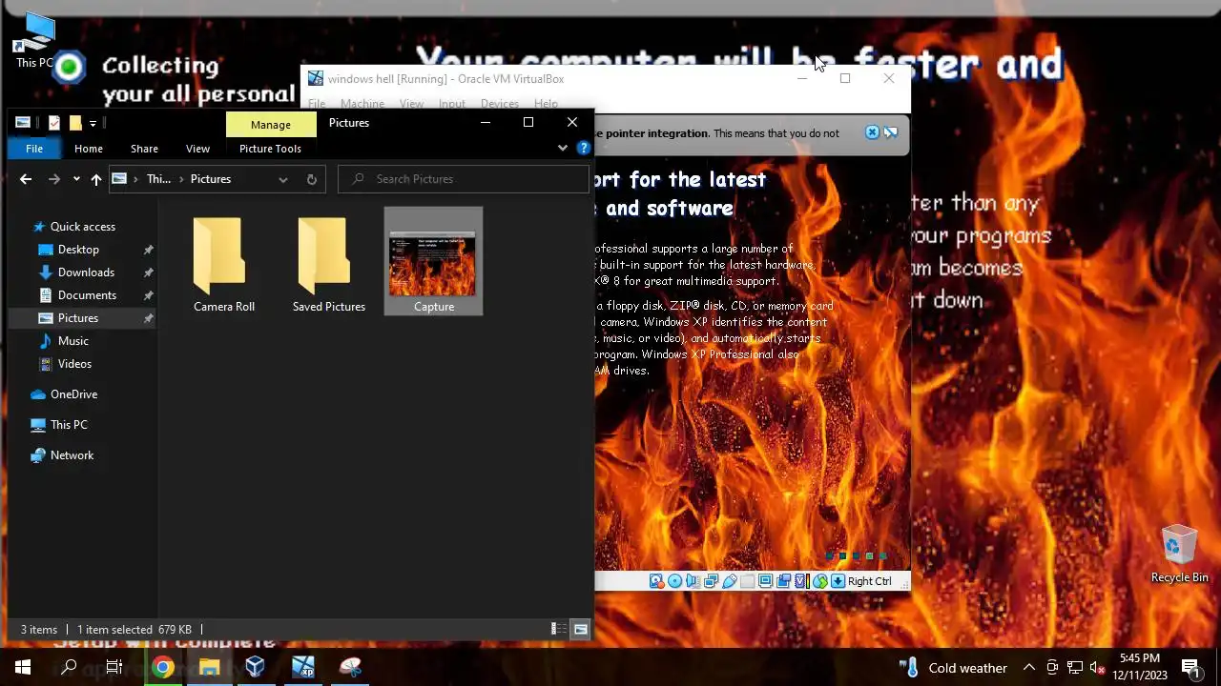Click This PC breadcrumb segment

pos(158,179)
